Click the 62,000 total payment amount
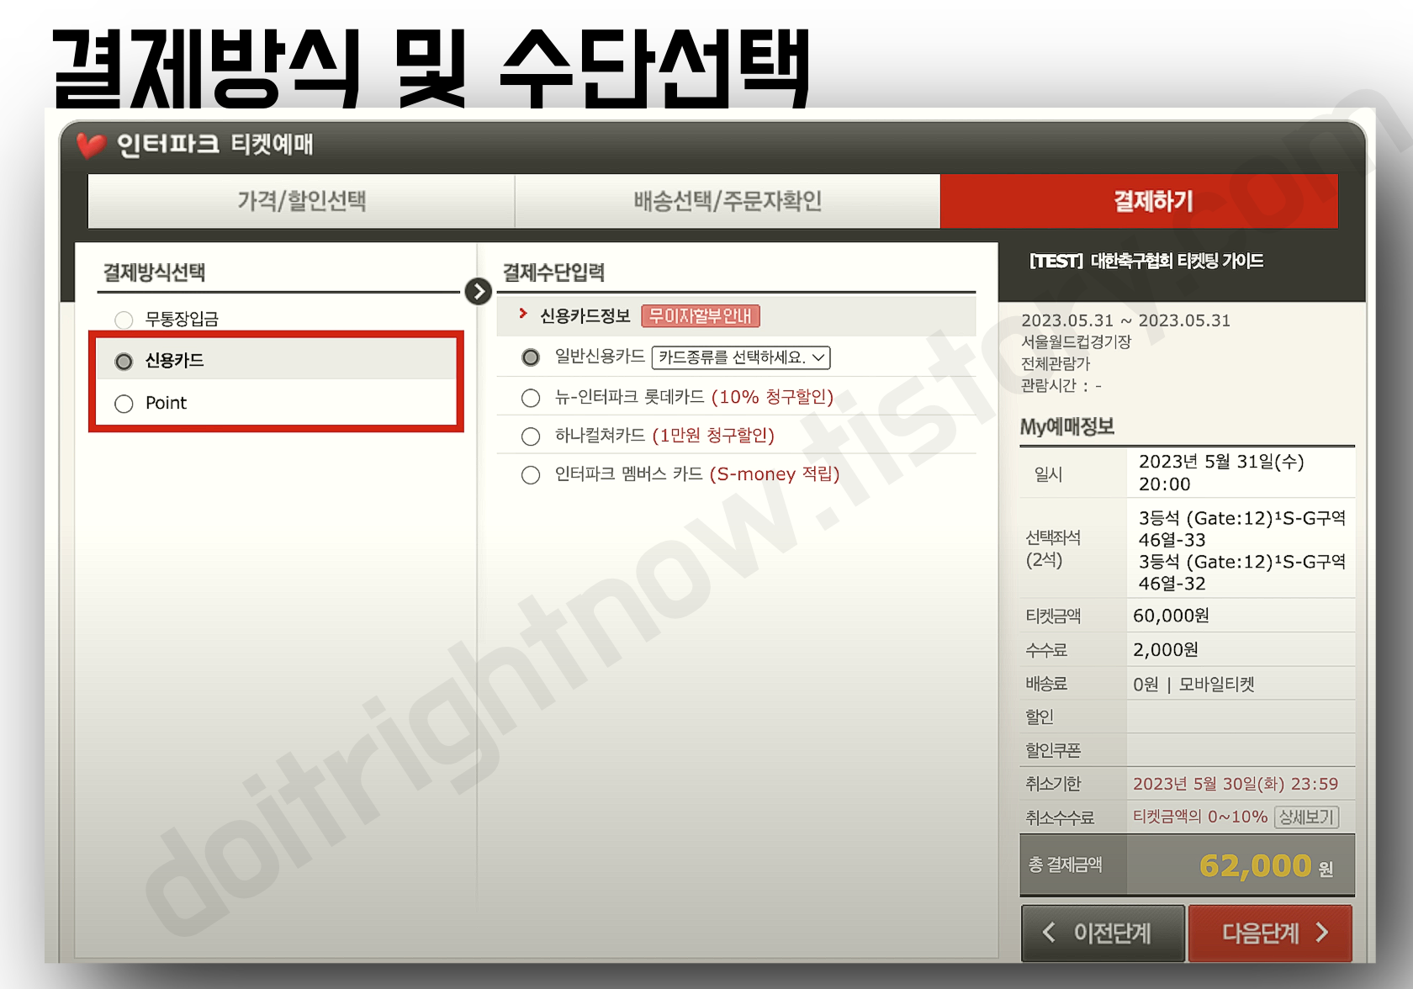The height and width of the screenshot is (989, 1413). click(x=1256, y=865)
